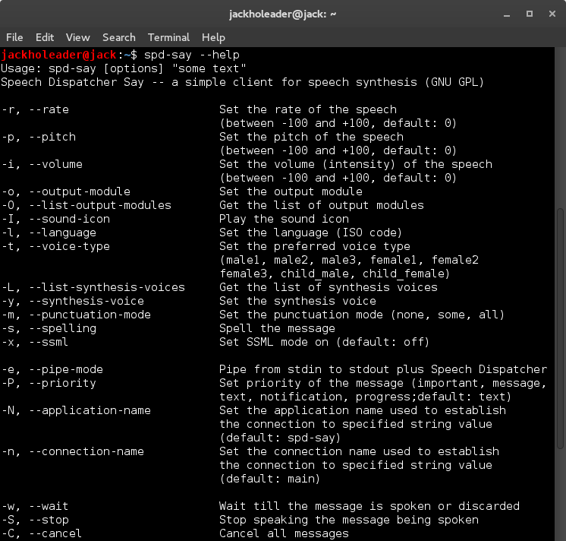Click 'Set the connection name used to establish'

pos(359,451)
